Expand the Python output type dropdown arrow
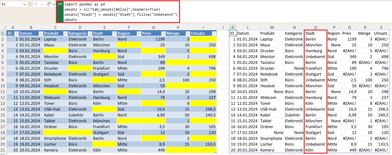 [54, 4]
